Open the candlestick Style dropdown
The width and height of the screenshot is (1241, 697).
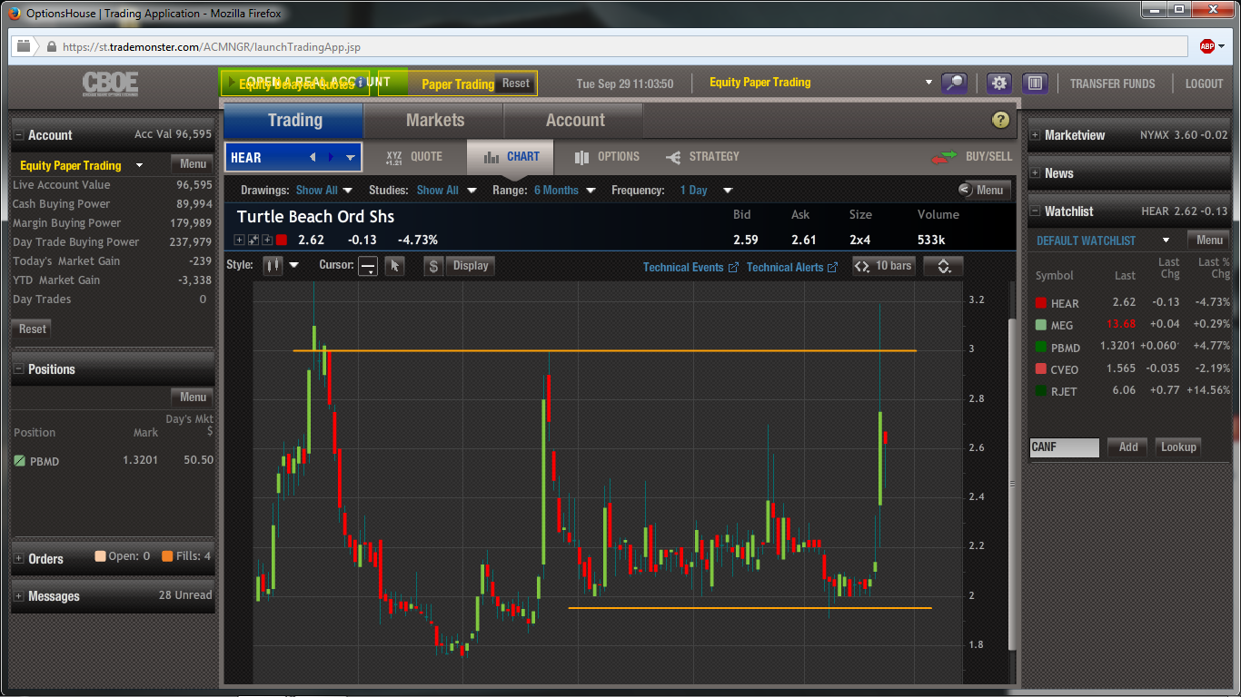[281, 266]
